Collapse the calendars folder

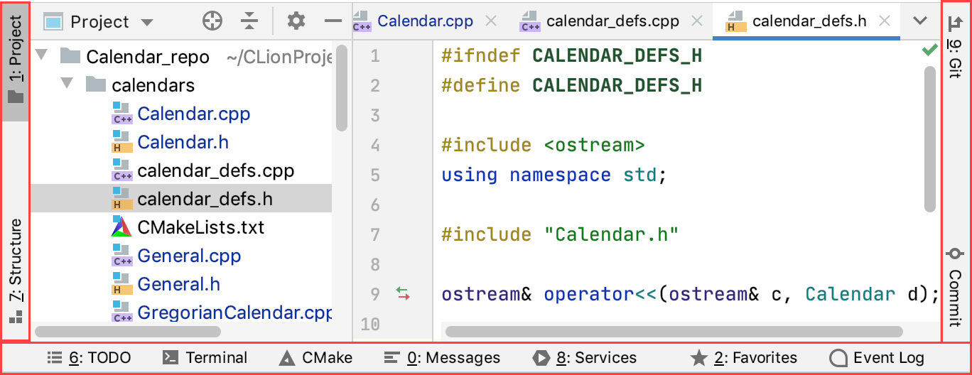67,85
